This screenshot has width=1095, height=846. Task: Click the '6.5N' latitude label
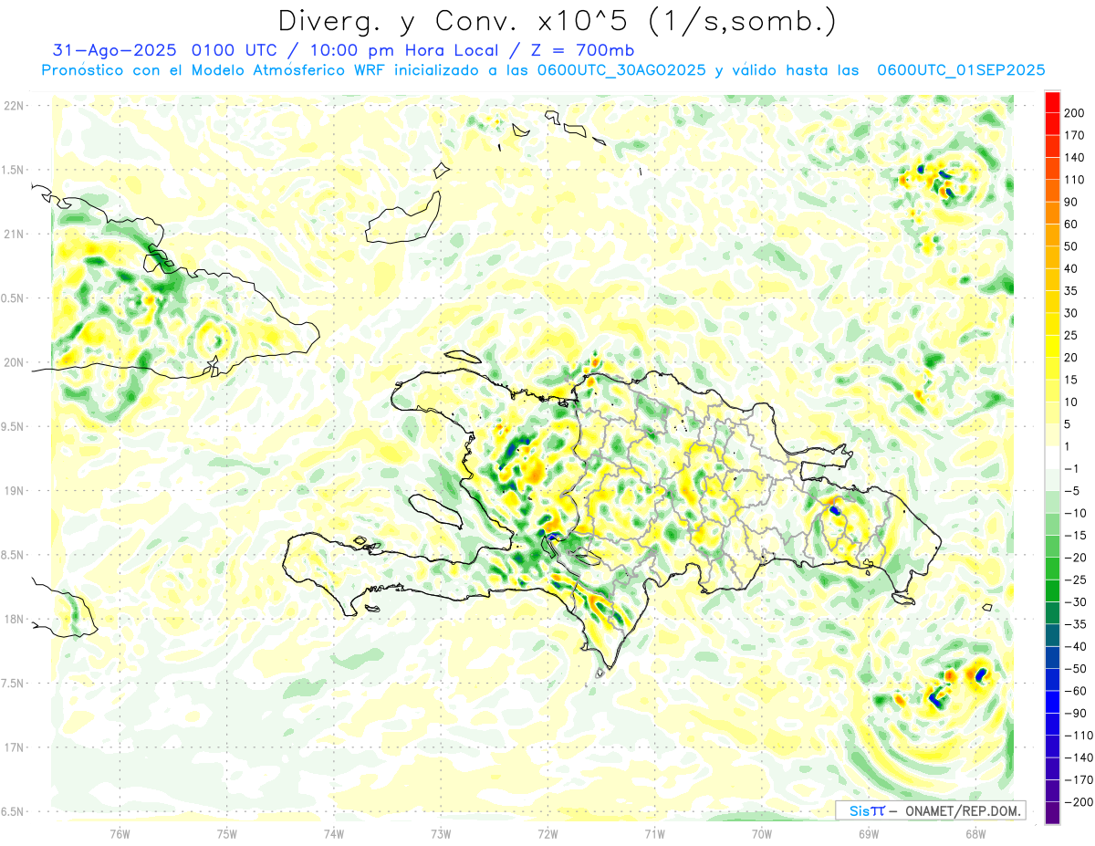tap(13, 811)
